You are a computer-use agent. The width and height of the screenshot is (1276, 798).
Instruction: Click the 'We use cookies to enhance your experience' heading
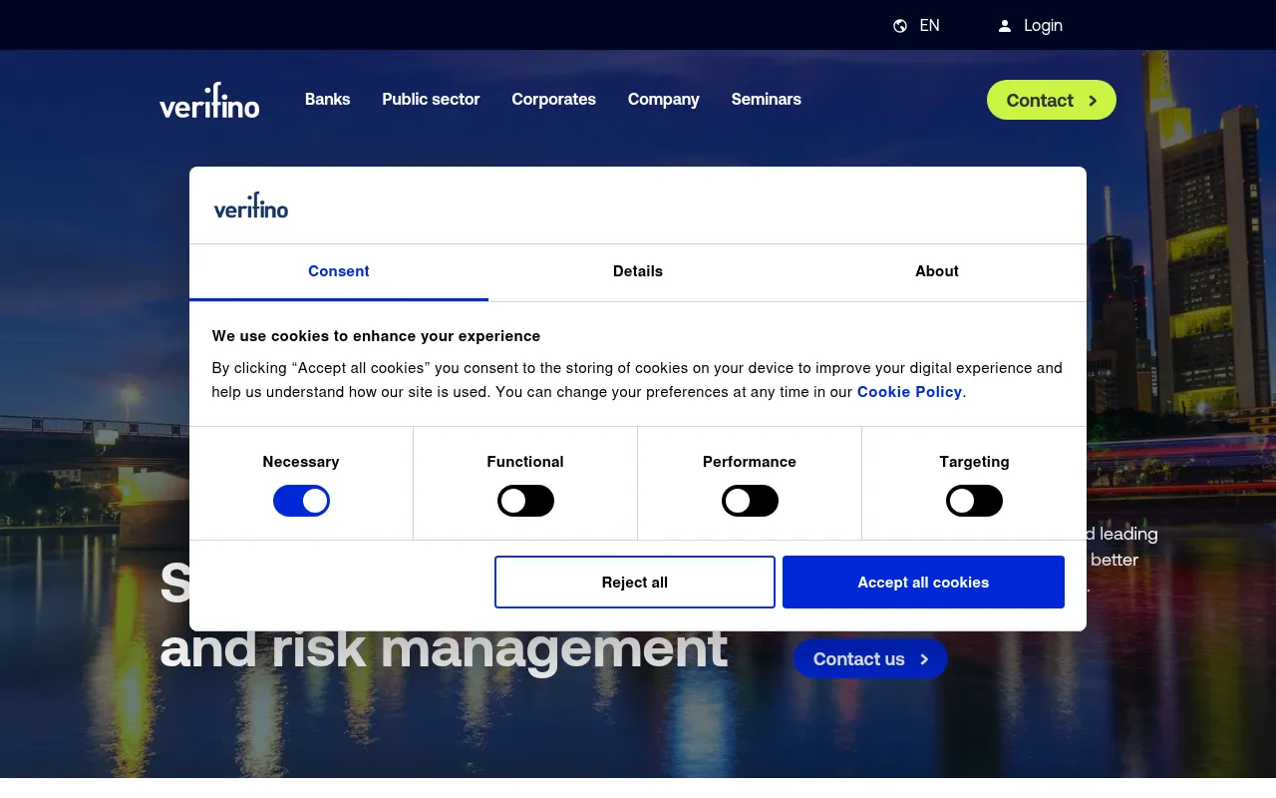click(376, 336)
